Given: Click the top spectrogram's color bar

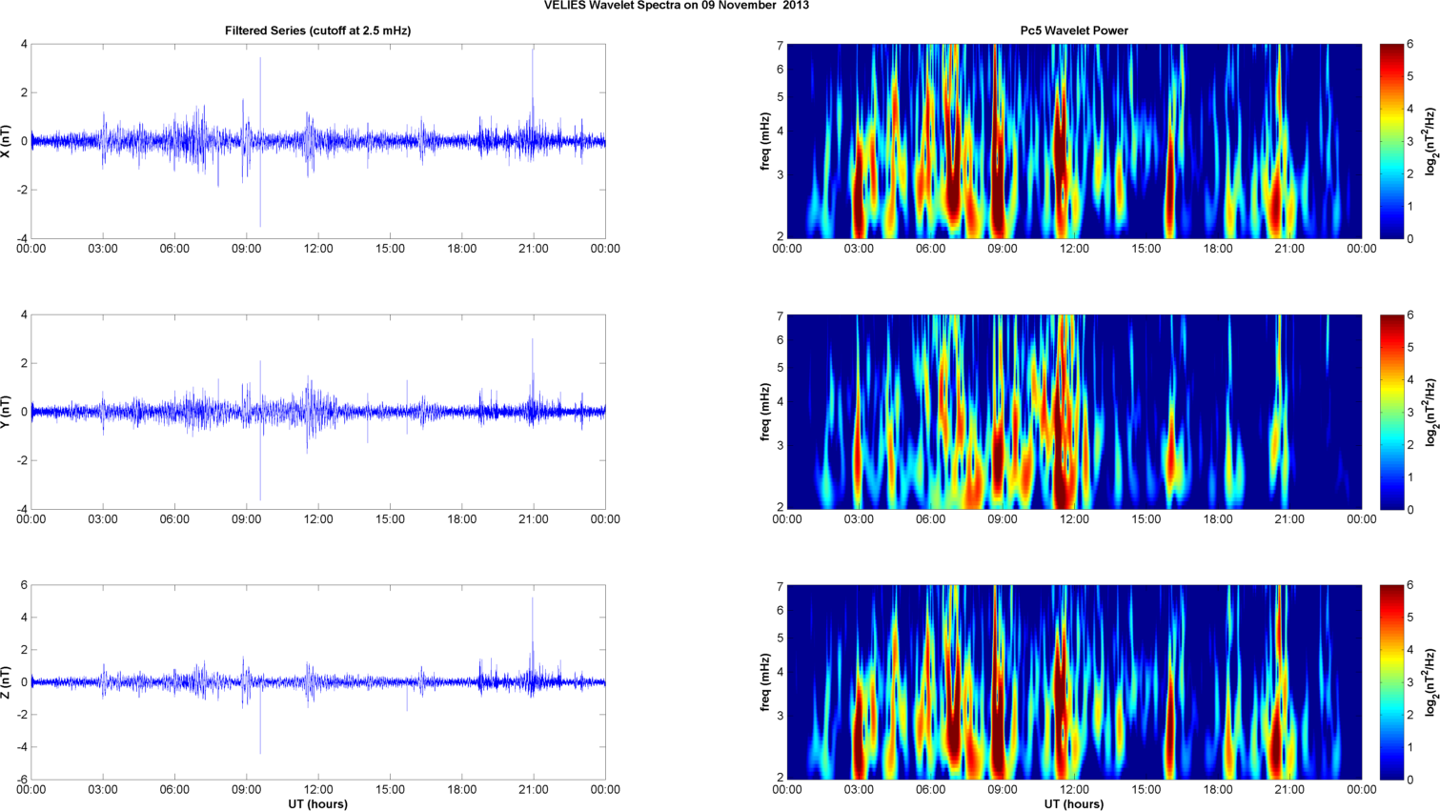Looking at the screenshot, I should pyautogui.click(x=1391, y=141).
